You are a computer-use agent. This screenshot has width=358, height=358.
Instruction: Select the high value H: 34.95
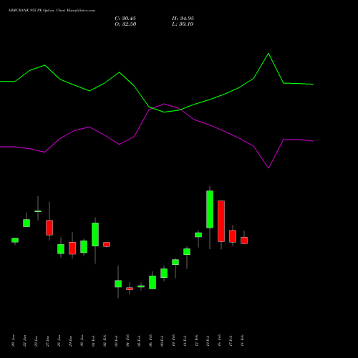point(183,19)
